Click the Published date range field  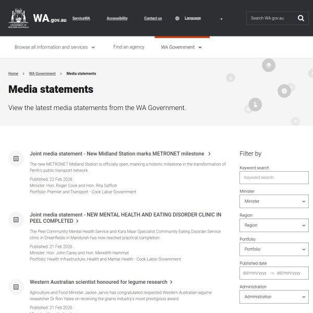point(274,273)
